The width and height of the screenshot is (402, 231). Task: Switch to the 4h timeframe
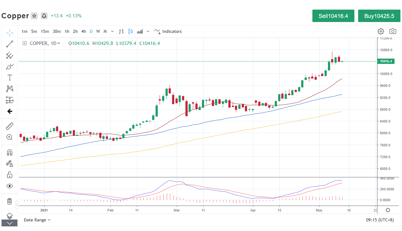pos(84,31)
